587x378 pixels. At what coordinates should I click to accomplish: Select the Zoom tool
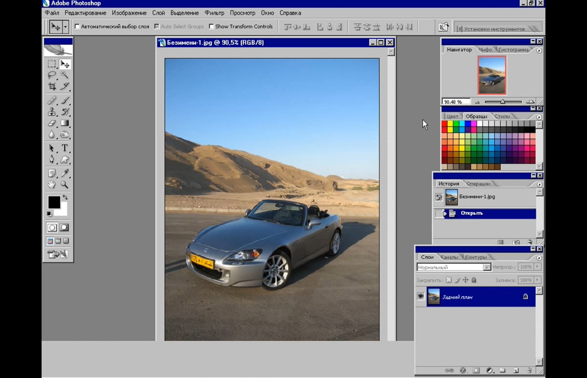65,185
